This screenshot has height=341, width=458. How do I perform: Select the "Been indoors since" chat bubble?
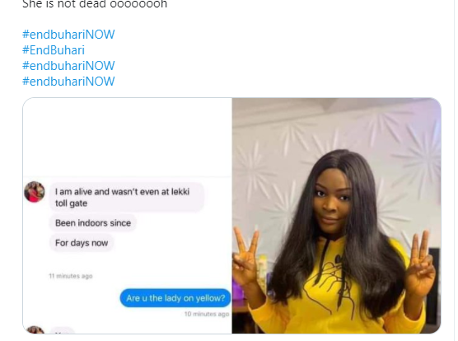(x=93, y=223)
